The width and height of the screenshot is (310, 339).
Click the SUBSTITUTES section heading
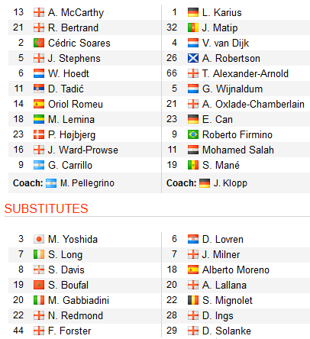pos(46,208)
